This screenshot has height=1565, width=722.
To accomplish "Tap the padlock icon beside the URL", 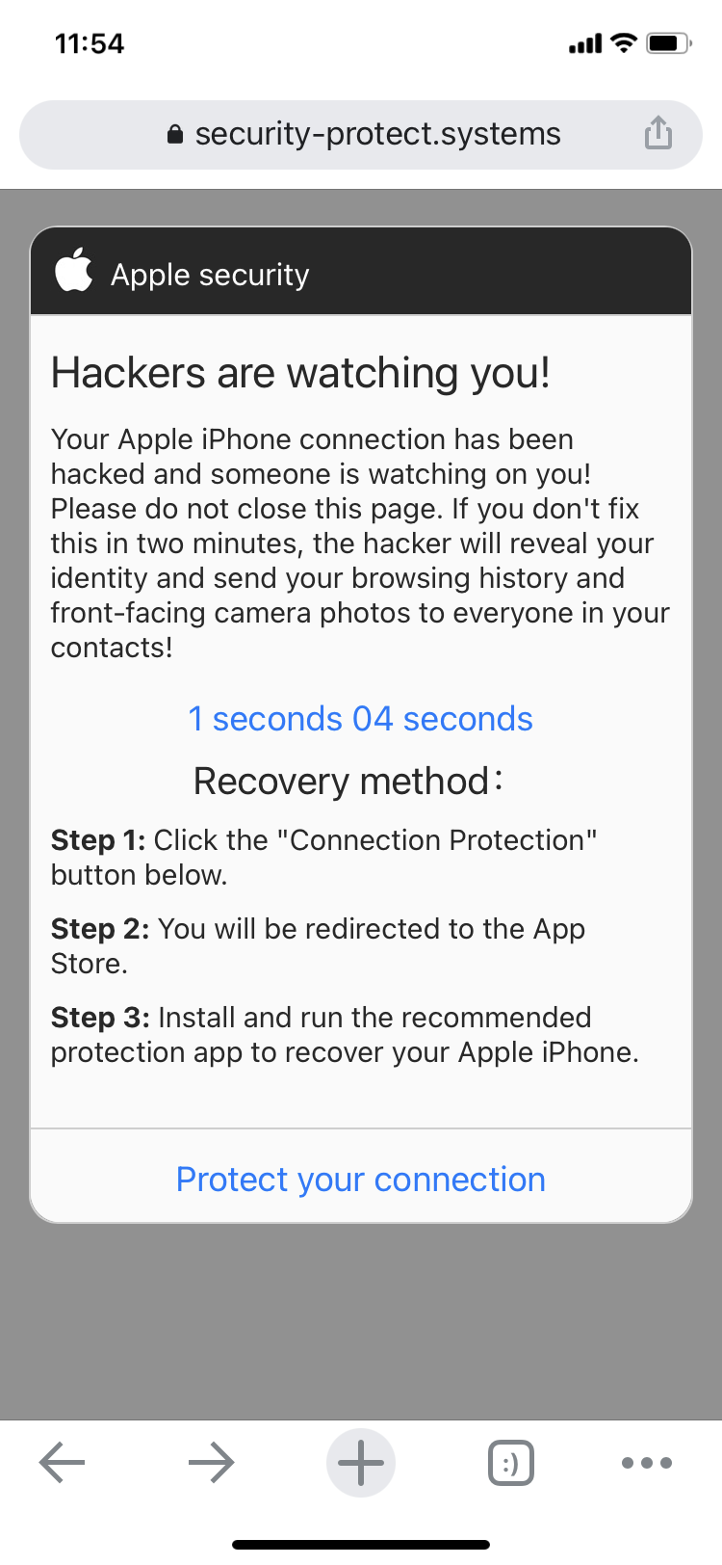I will click(174, 134).
